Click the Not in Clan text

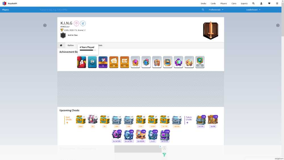[73, 35]
